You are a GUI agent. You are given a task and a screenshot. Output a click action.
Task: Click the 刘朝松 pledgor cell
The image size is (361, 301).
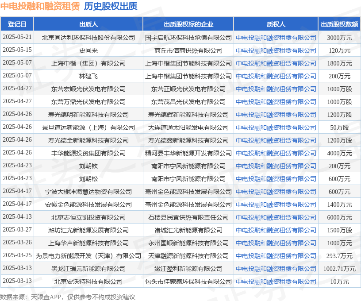point(88,179)
